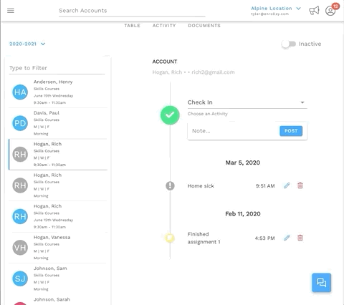
Task: Click the Feb 11, 2020 date heading
Action: tap(243, 214)
